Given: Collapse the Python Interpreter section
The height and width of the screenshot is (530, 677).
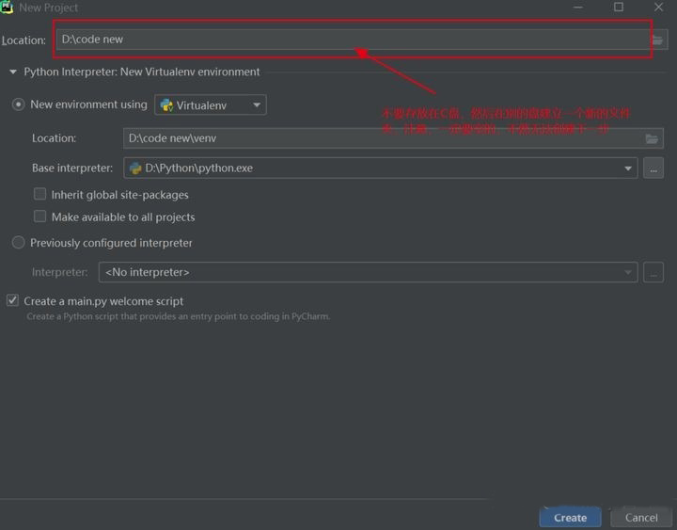Looking at the screenshot, I should point(13,72).
